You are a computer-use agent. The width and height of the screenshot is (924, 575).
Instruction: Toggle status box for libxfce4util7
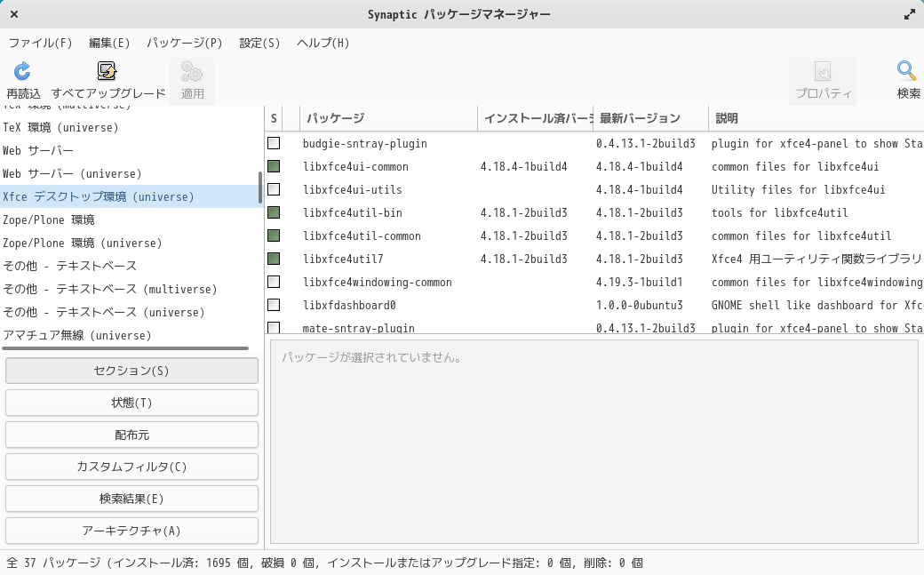pos(274,259)
